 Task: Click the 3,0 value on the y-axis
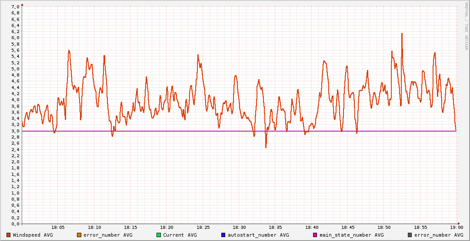point(15,131)
